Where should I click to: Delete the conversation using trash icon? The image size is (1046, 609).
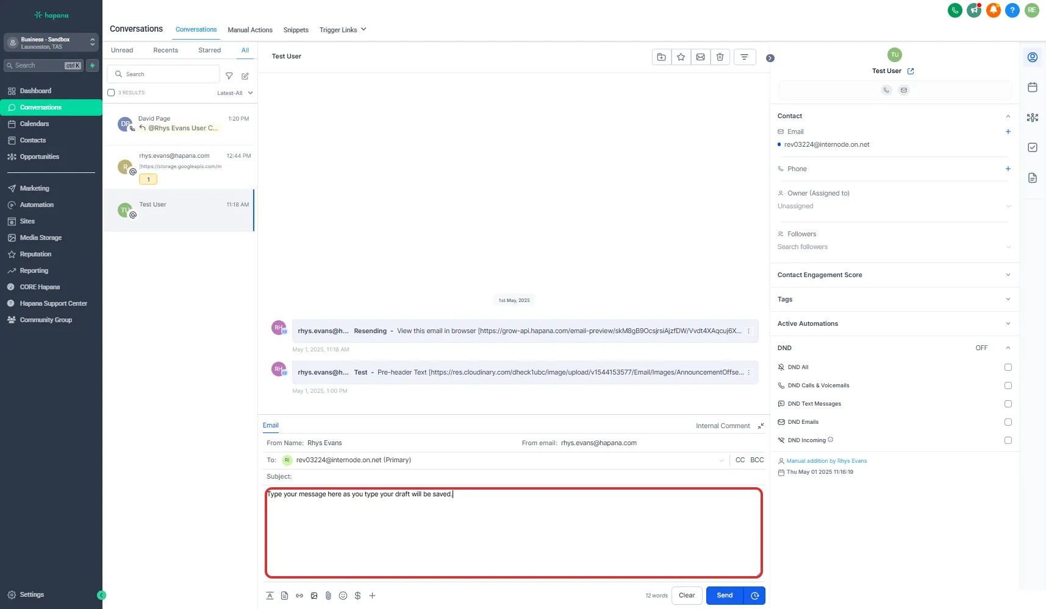pos(720,57)
